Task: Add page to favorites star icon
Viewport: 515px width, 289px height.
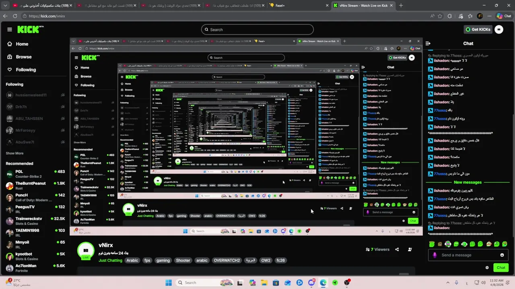Action: click(440, 16)
